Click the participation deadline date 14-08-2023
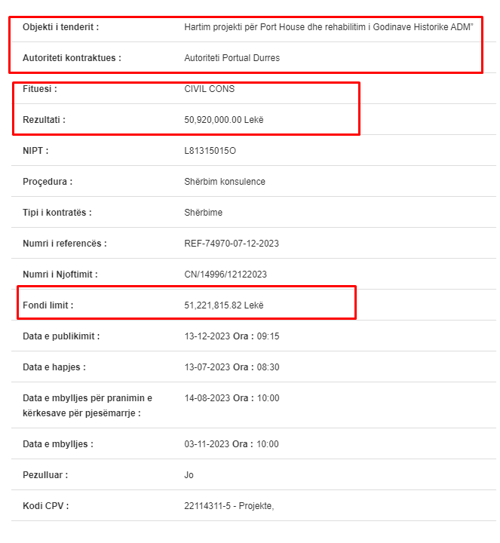500x543 pixels. point(207,398)
